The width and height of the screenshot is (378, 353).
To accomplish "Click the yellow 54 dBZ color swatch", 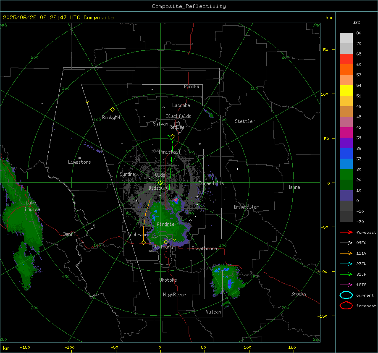I will (346, 91).
